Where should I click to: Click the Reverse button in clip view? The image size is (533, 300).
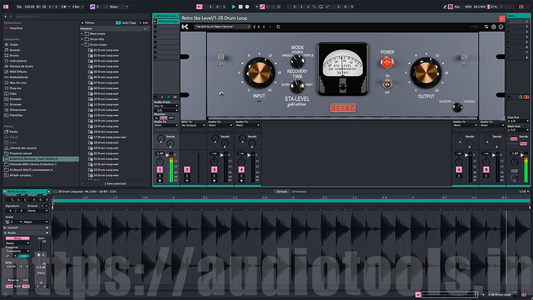[x=13, y=280]
